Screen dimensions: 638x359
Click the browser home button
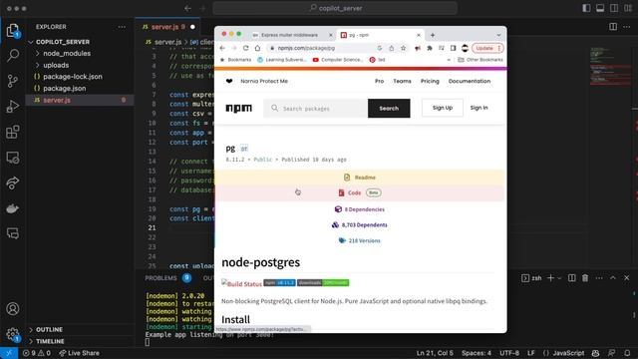257,48
